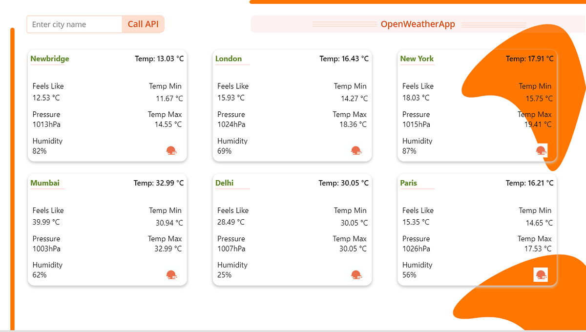Click the OpenWeatherApp header title
This screenshot has height=332, width=586.
418,23
